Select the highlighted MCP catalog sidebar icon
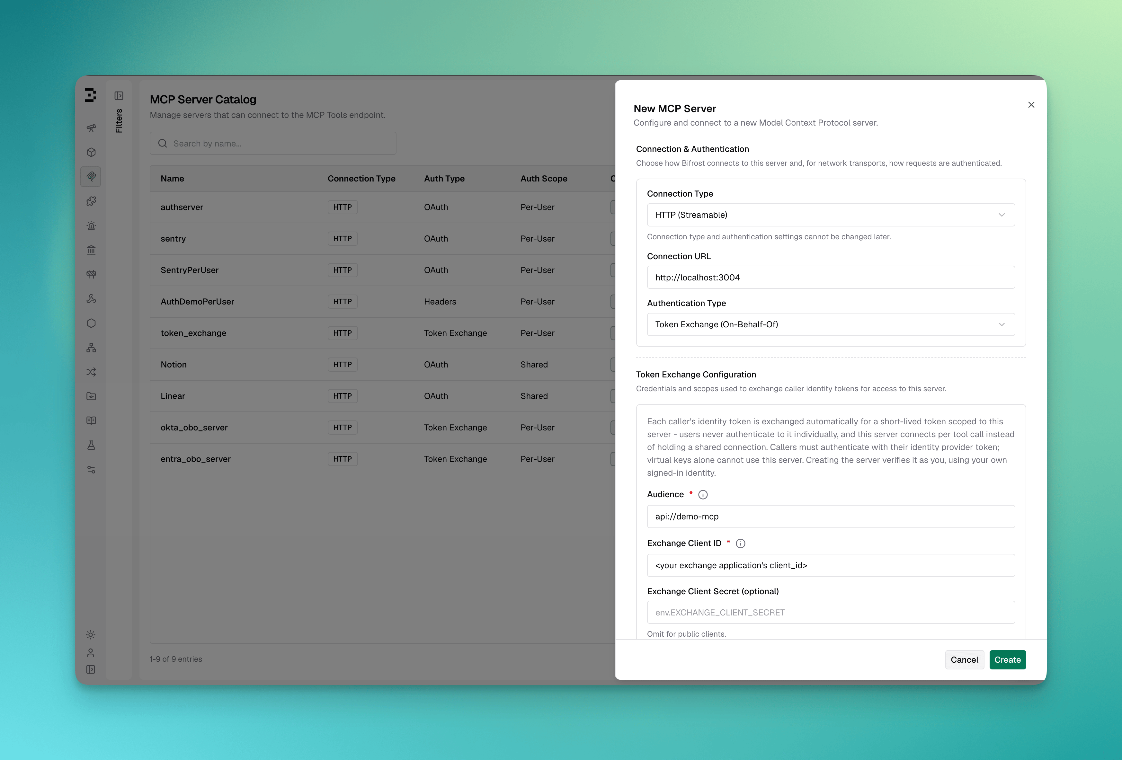Image resolution: width=1122 pixels, height=760 pixels. tap(91, 177)
